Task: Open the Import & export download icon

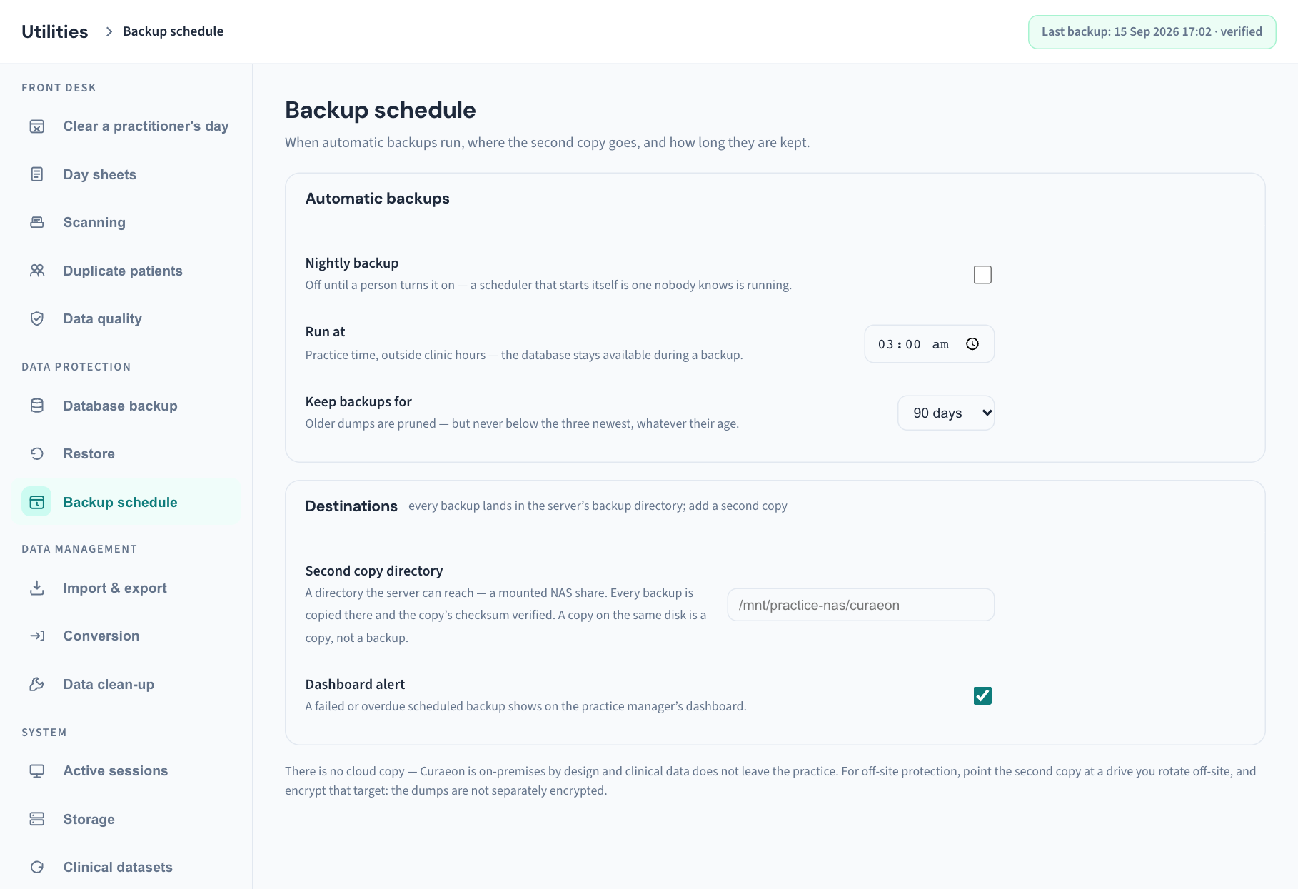Action: [37, 588]
